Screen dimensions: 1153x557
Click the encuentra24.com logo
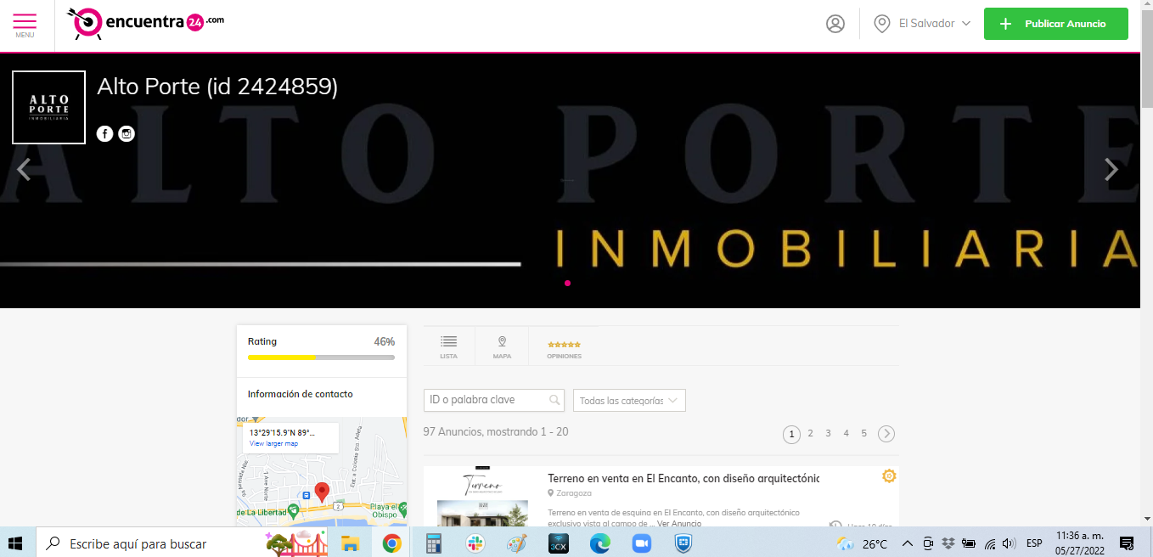point(145,23)
